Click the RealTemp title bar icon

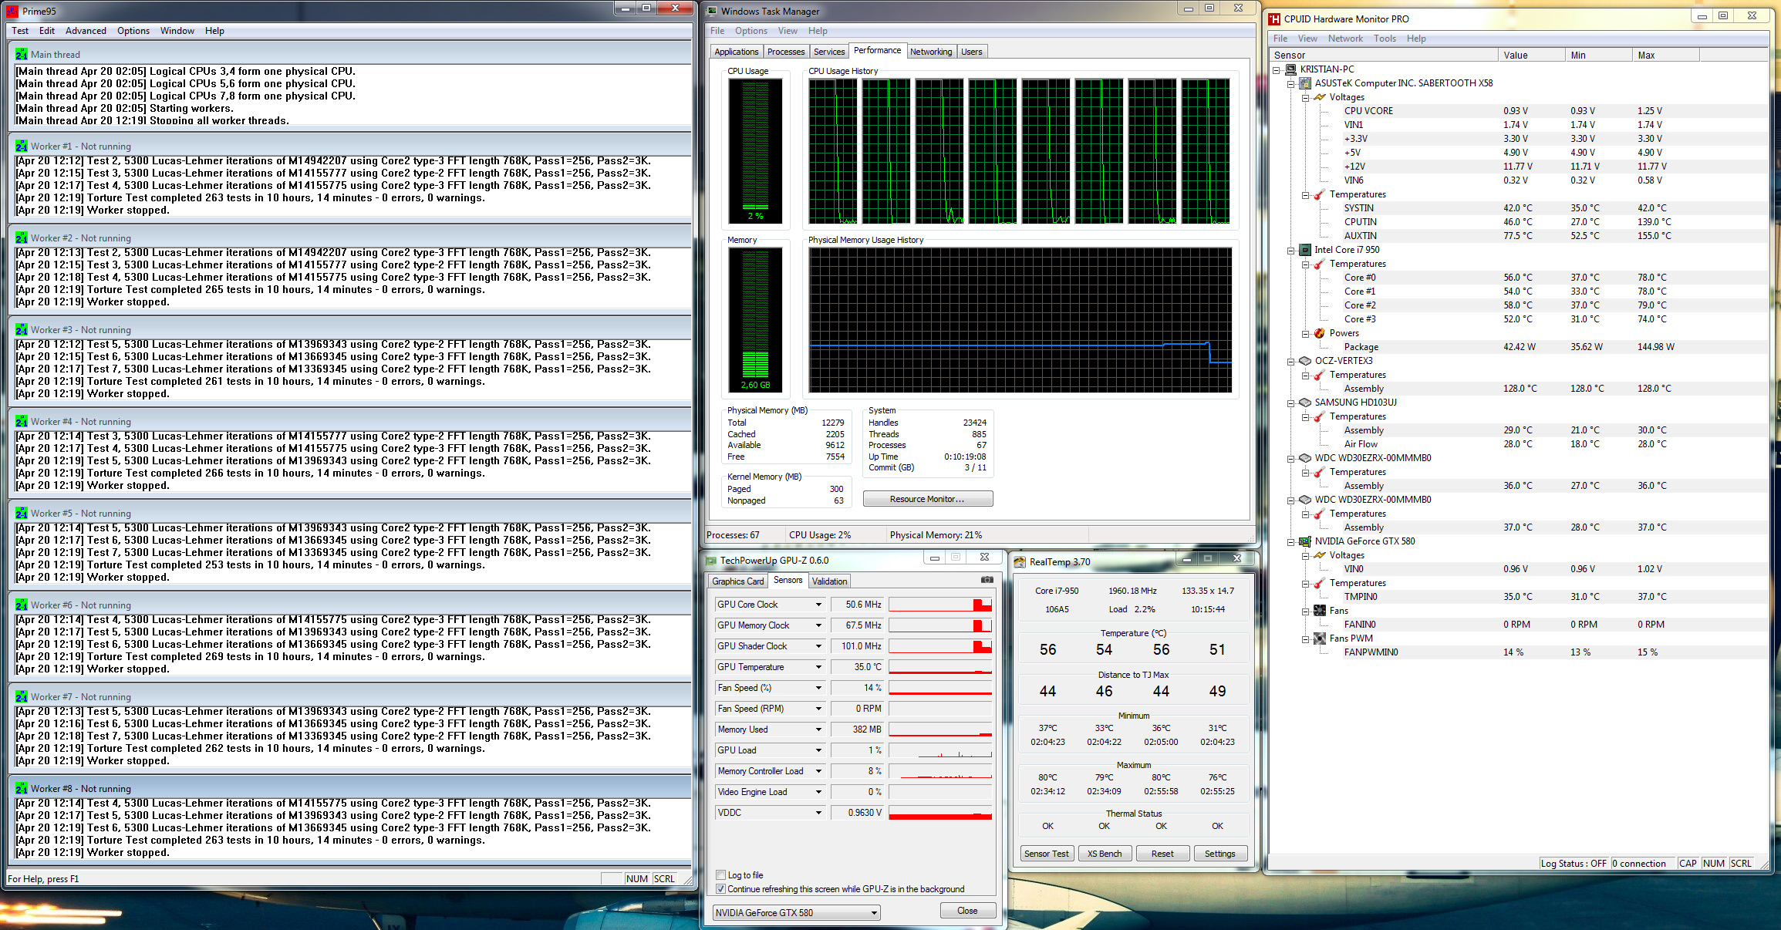[1020, 561]
